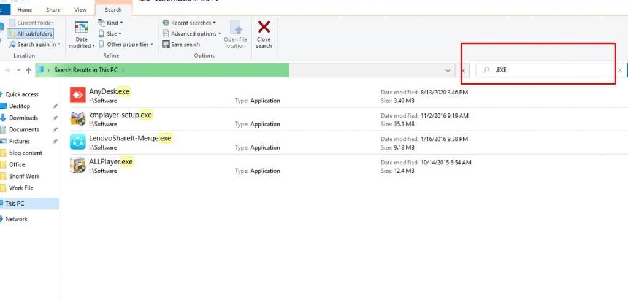Click inside the .EXE search box
This screenshot has width=628, height=300.
coord(545,70)
